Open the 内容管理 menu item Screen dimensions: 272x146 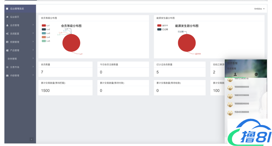point(15,76)
